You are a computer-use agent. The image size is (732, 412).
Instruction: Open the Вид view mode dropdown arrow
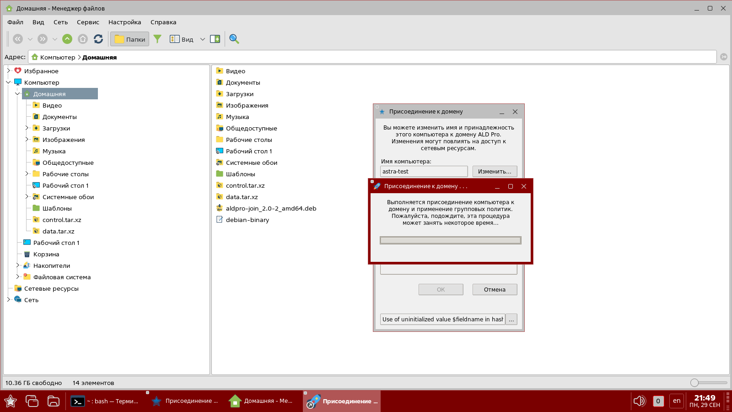click(202, 39)
